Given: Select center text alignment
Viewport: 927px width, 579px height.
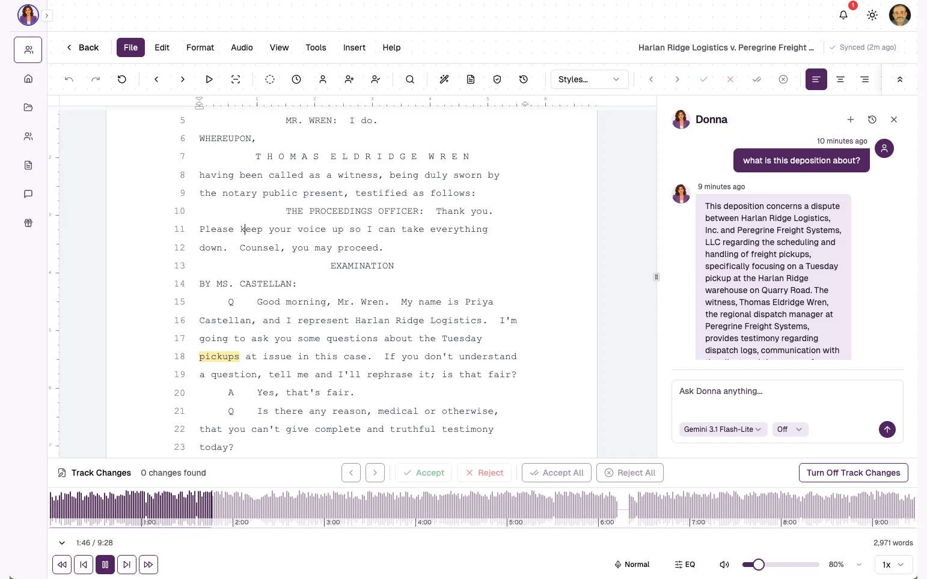Looking at the screenshot, I should point(840,79).
